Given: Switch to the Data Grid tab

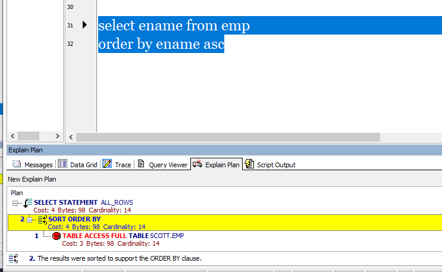Looking at the screenshot, I should (78, 164).
